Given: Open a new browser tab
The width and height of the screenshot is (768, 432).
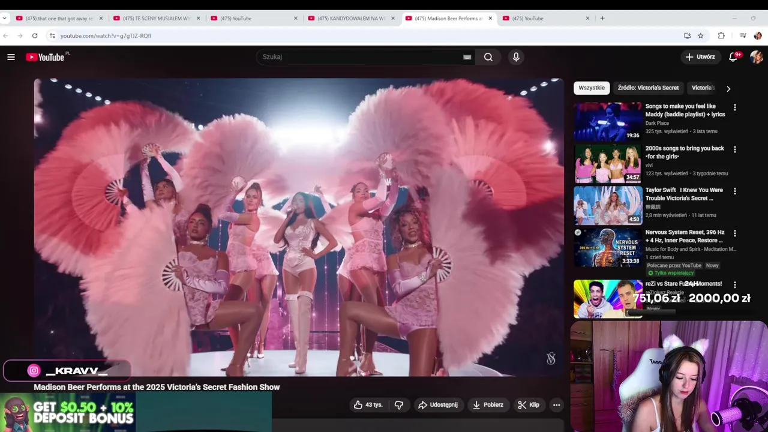Looking at the screenshot, I should (602, 18).
